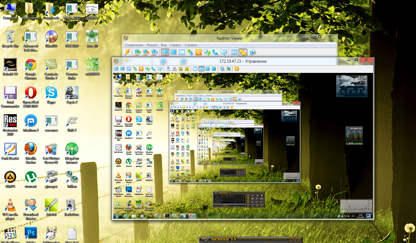
Task: Click the orange X disconnect icon in the toolbar
Action: pyautogui.click(x=237, y=69)
